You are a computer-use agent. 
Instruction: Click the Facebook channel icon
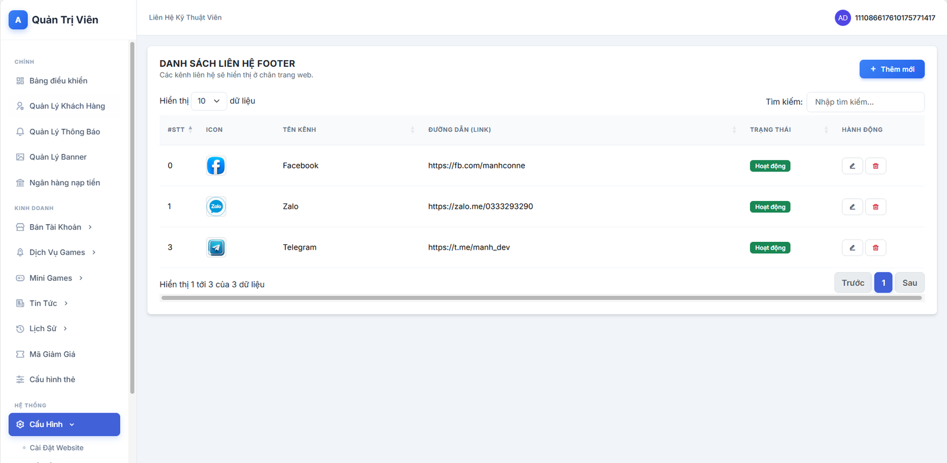pyautogui.click(x=216, y=166)
